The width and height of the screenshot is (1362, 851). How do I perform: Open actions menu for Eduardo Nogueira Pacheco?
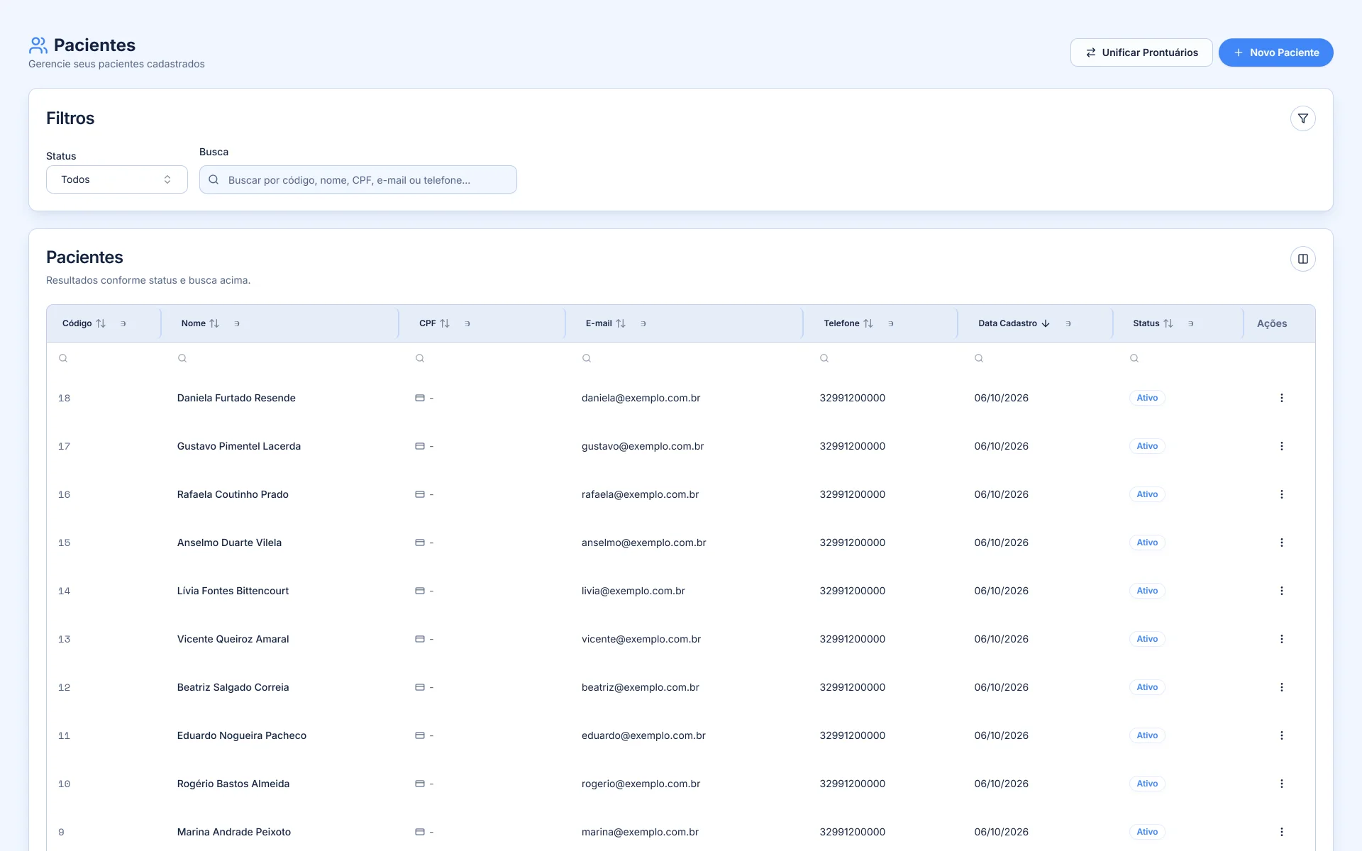pos(1281,735)
